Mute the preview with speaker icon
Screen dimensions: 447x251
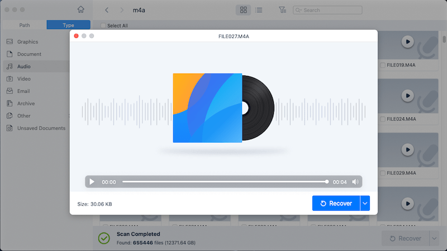tap(355, 182)
